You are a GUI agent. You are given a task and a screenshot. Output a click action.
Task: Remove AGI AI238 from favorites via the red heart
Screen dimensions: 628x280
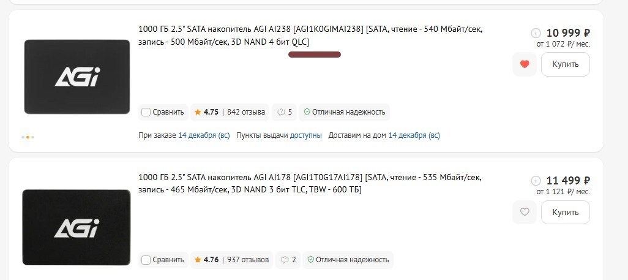[x=525, y=64]
